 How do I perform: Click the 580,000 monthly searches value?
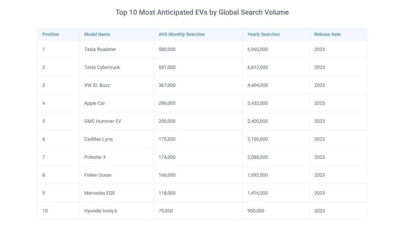tap(167, 49)
